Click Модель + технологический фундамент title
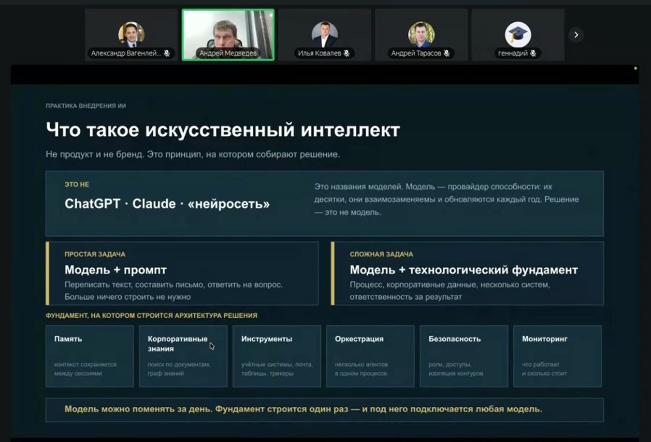This screenshot has height=442, width=651. (x=464, y=270)
